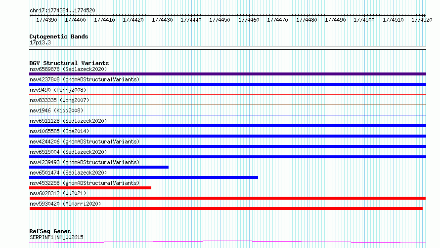Click ruler position 1774490
The width and height of the screenshot is (440, 248).
pyautogui.click(x=335, y=20)
